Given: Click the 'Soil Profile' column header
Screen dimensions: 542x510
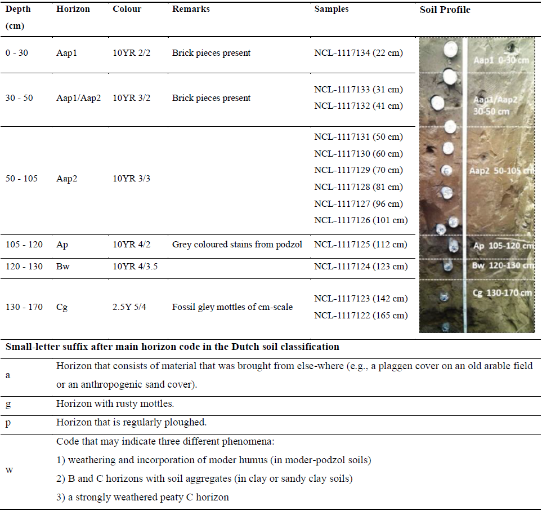Looking at the screenshot, I should pos(445,10).
